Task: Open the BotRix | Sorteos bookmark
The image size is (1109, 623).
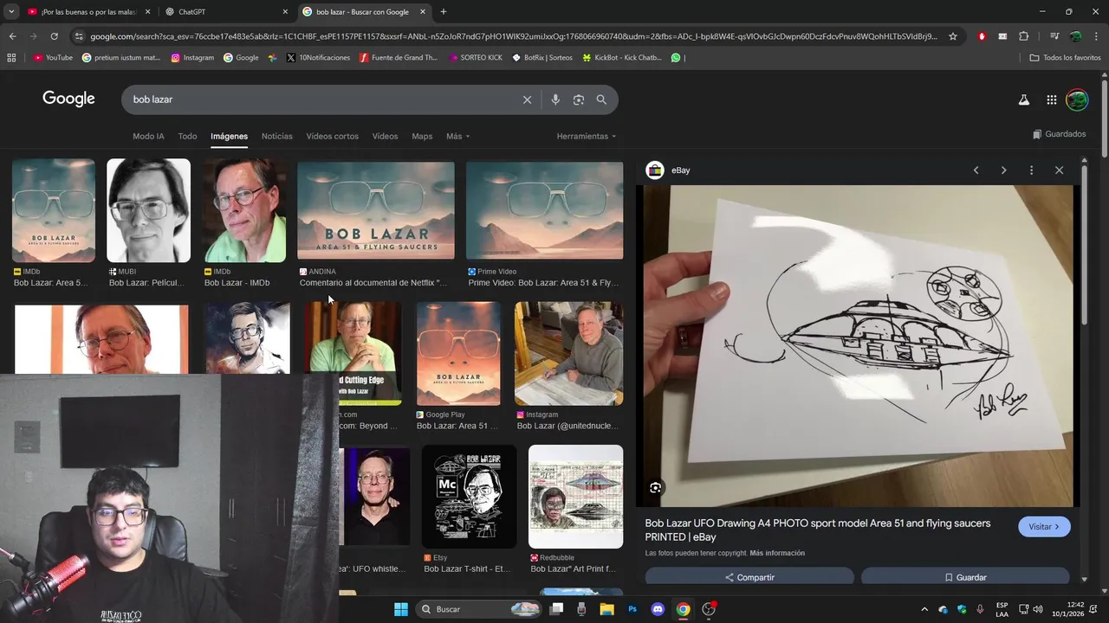Action: pyautogui.click(x=542, y=58)
